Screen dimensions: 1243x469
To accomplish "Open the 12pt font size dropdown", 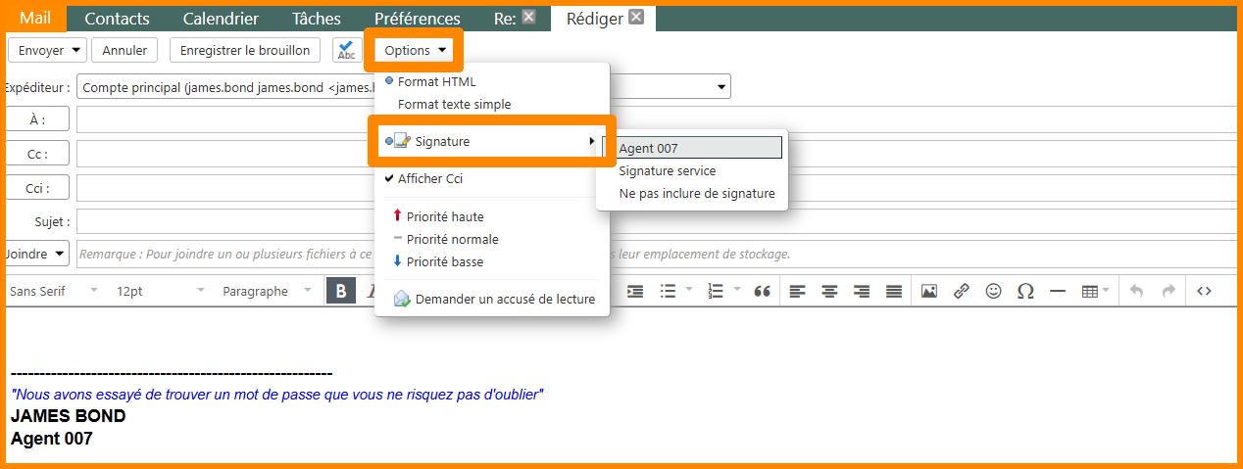I will (x=160, y=291).
